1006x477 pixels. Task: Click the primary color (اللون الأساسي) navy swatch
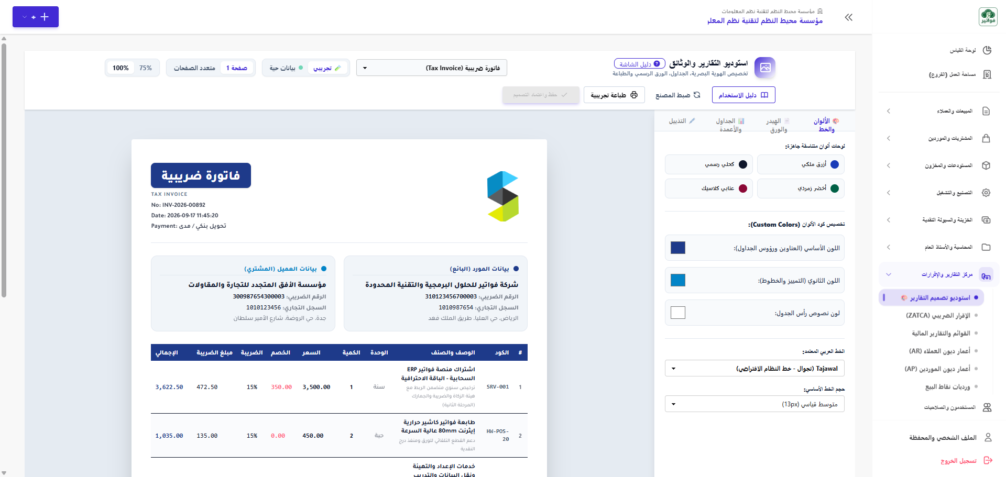(x=678, y=248)
